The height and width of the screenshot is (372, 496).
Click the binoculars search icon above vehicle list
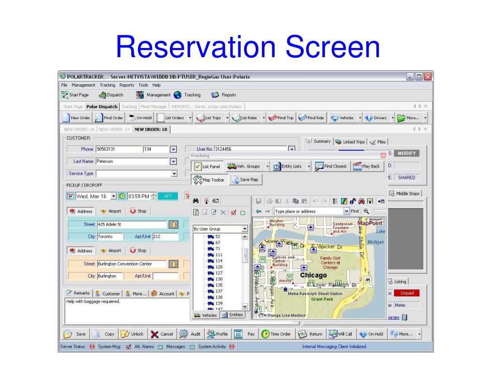(x=196, y=201)
